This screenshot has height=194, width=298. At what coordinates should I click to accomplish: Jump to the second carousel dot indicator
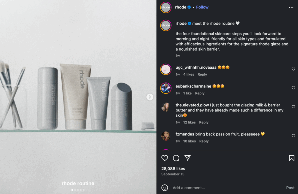75,190
